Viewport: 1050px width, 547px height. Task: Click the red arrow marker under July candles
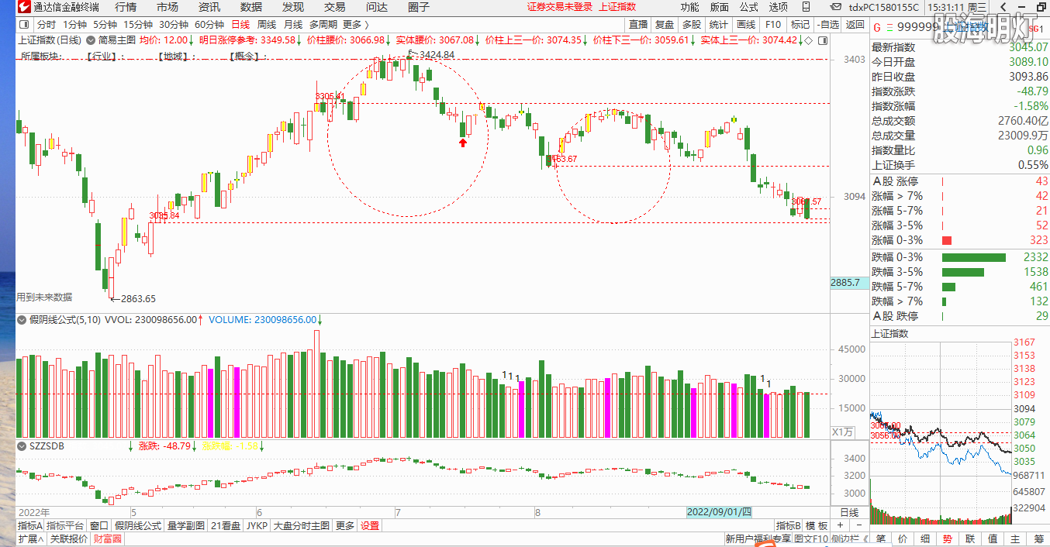463,143
